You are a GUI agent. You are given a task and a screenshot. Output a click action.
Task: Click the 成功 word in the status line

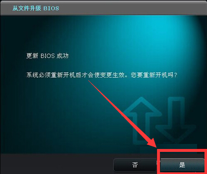63,56
